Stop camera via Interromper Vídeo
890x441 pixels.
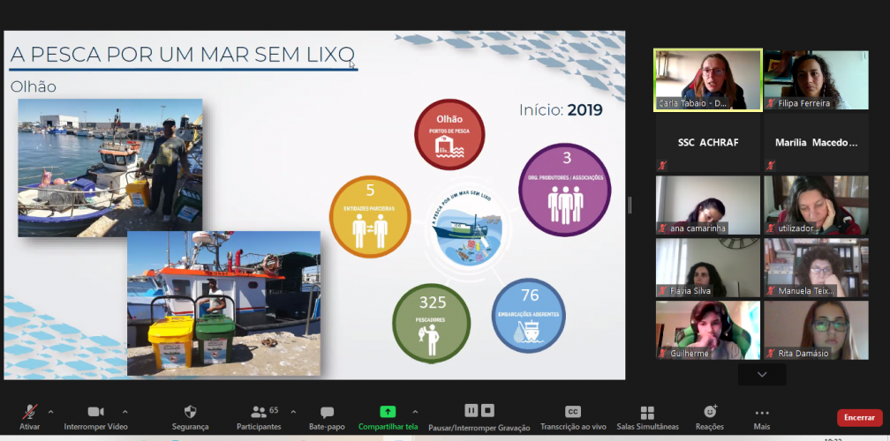(x=95, y=418)
